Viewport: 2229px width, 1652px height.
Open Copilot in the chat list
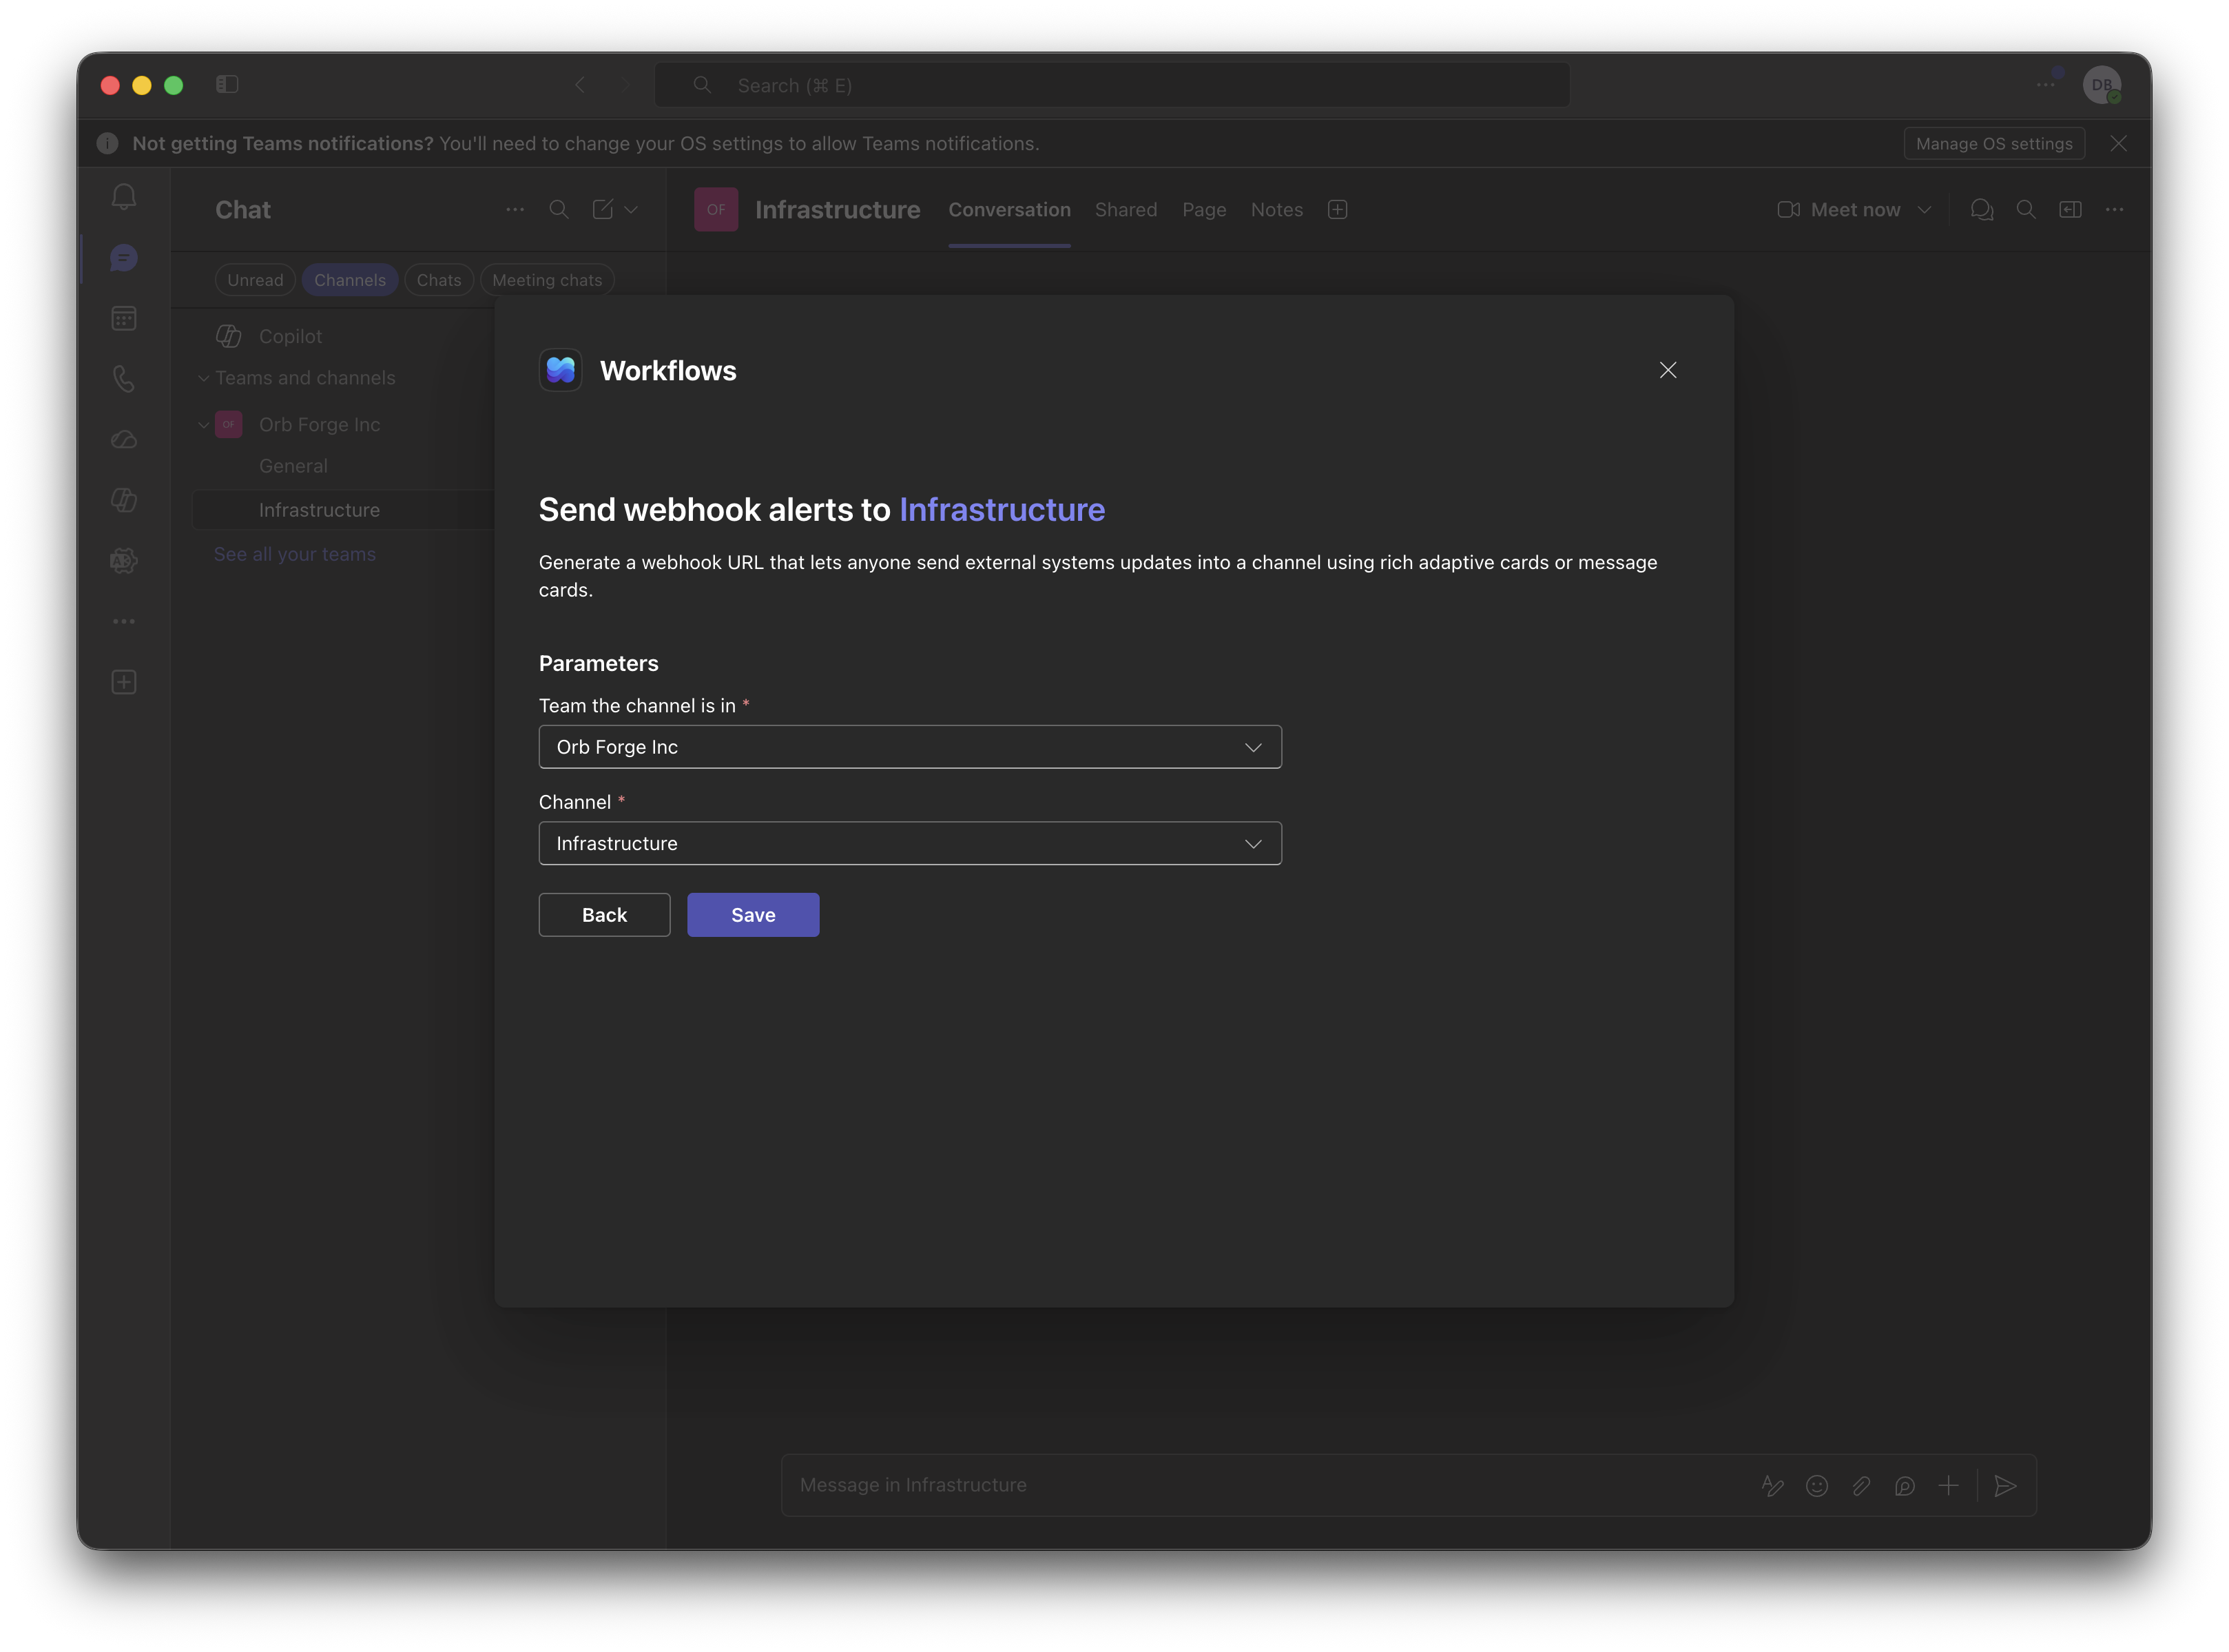click(x=290, y=337)
